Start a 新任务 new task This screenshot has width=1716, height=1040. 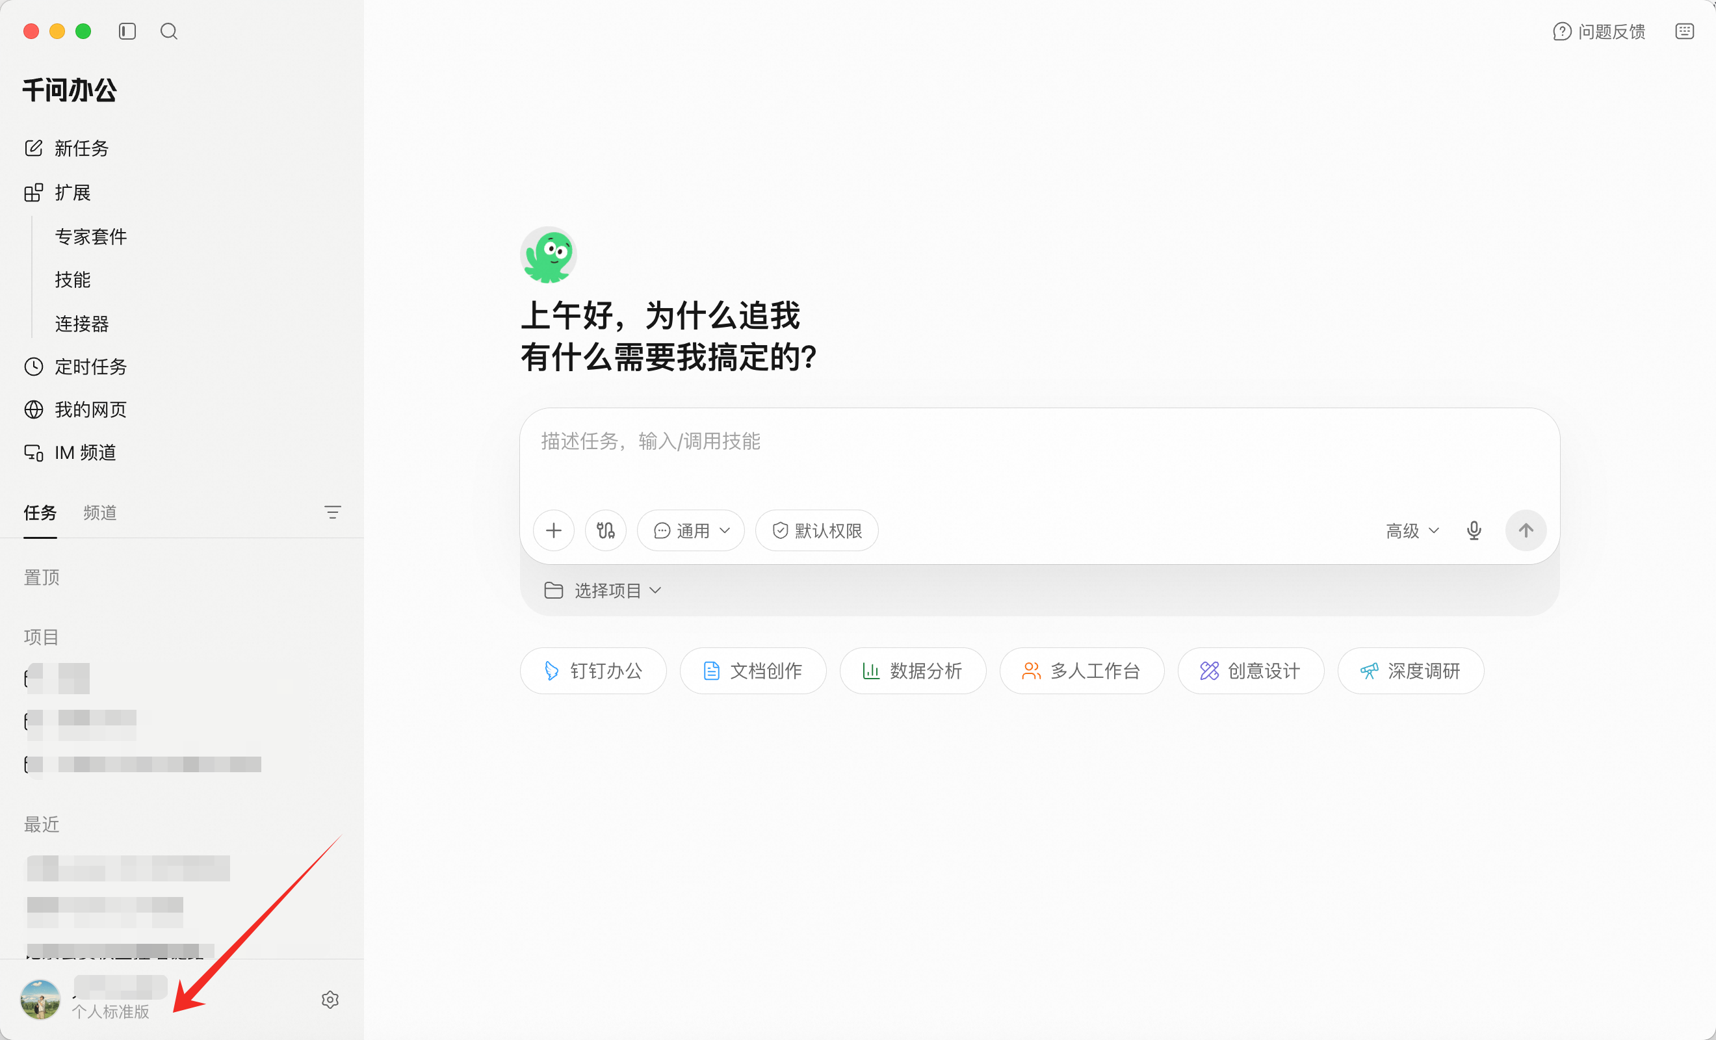click(67, 148)
